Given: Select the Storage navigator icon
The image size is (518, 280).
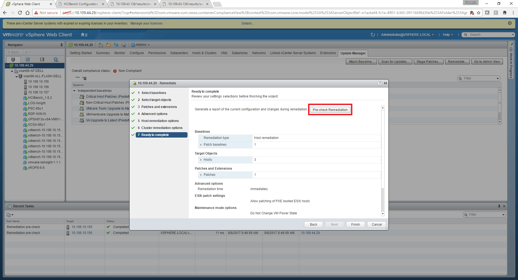Looking at the screenshot, I should pos(42,59).
